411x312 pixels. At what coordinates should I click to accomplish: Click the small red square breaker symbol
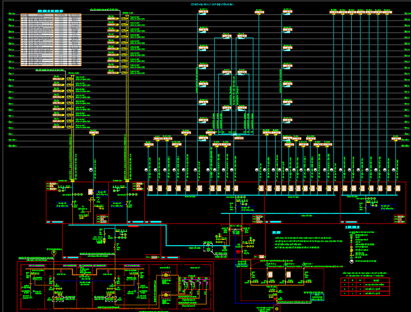[238, 252]
